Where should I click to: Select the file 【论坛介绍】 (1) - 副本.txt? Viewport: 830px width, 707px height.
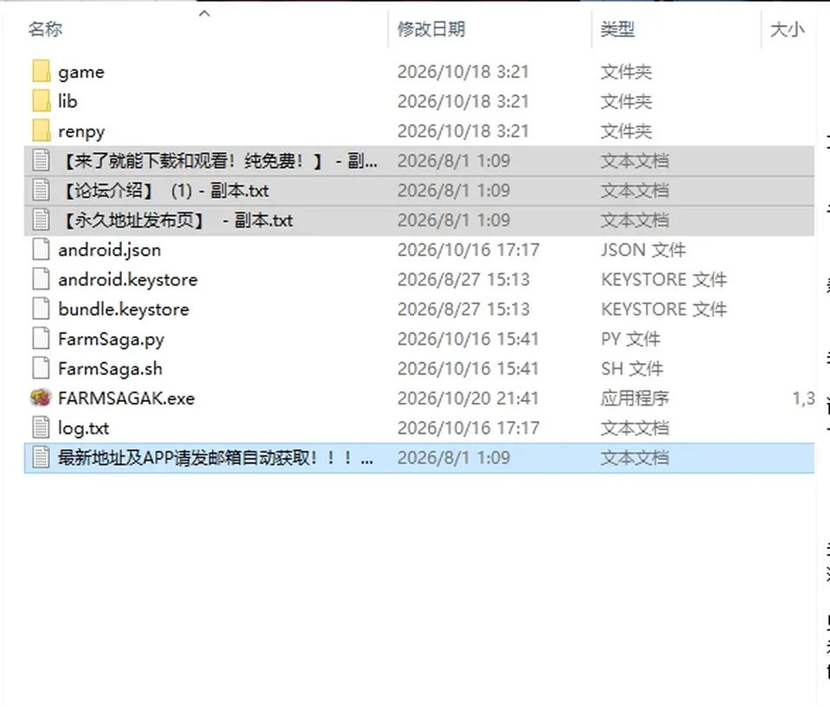click(166, 190)
